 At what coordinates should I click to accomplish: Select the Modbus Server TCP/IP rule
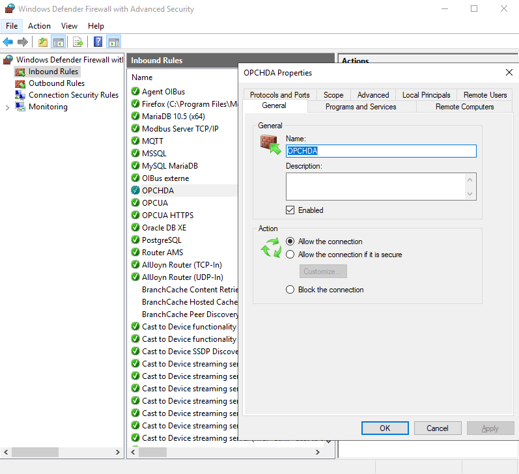(x=180, y=128)
